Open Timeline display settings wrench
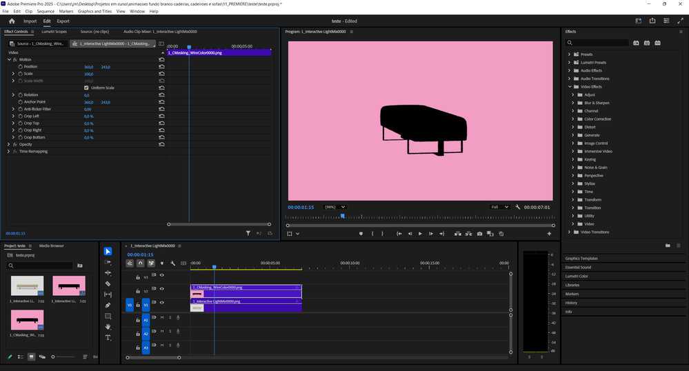The height and width of the screenshot is (371, 689). point(172,263)
